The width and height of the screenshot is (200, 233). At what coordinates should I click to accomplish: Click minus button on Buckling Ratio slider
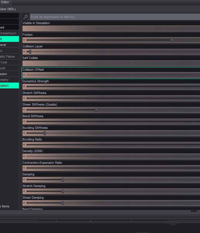[x=24, y=145]
